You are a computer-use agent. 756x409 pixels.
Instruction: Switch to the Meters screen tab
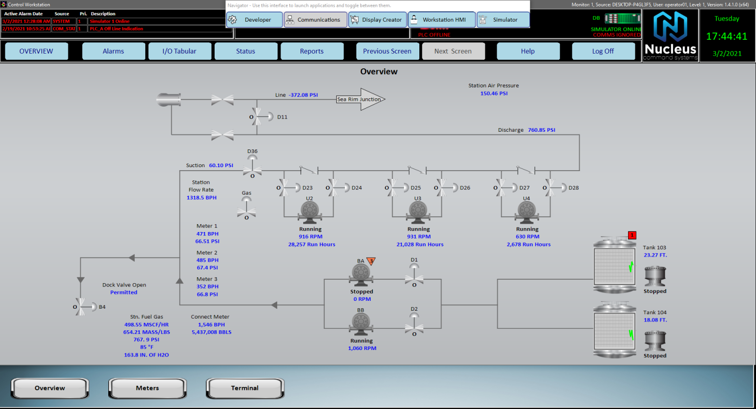tap(147, 388)
